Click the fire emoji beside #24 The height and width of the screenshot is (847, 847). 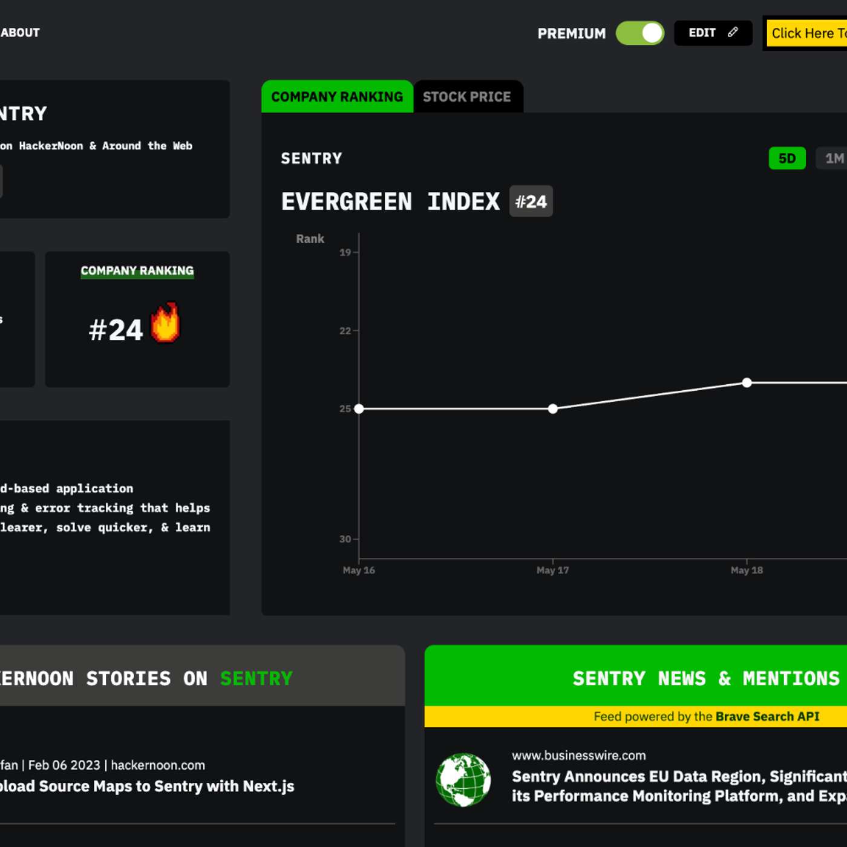(165, 323)
